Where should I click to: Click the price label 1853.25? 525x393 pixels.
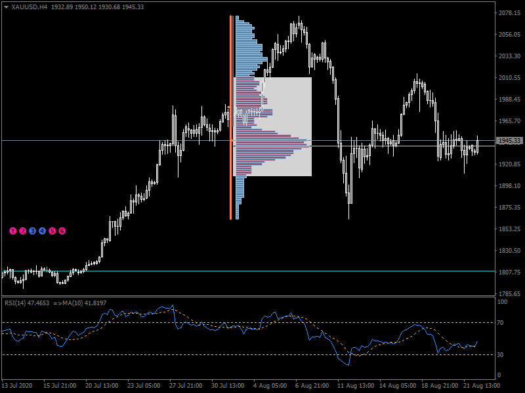(x=510, y=229)
